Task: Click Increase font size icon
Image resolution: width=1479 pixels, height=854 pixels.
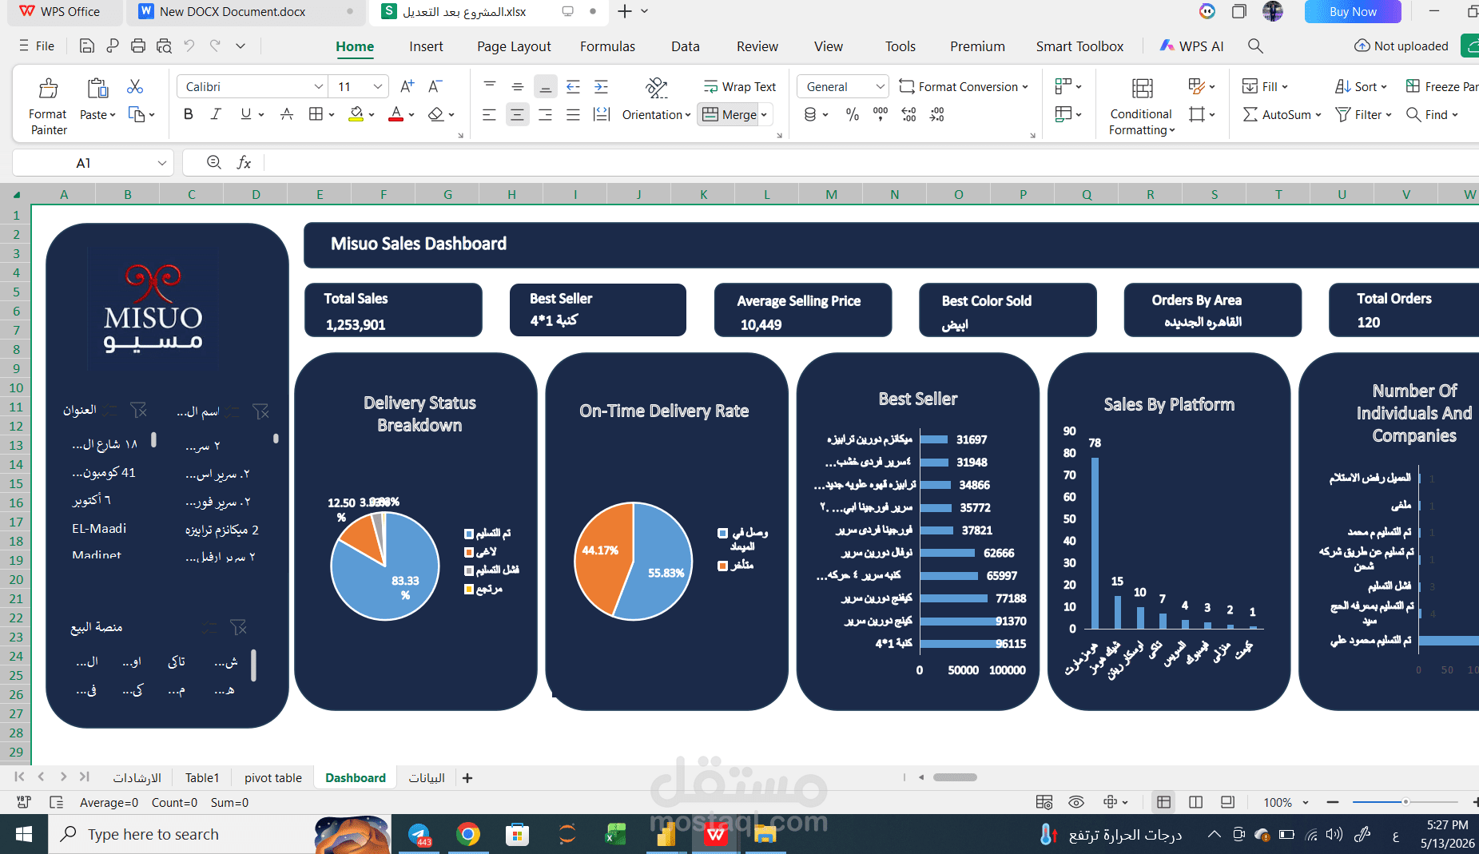Action: coord(407,86)
